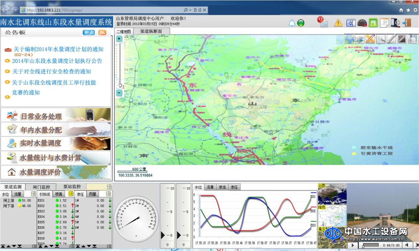Click the exit door logout icon
Image resolution: width=419 pixels, height=251 pixels.
(x=407, y=23)
